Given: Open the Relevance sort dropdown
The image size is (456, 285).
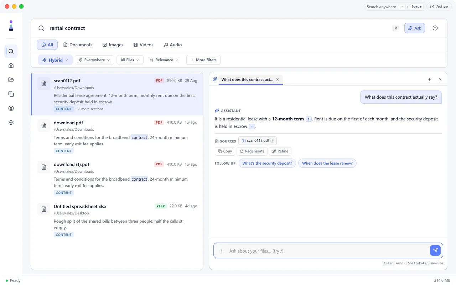Looking at the screenshot, I should click(164, 60).
